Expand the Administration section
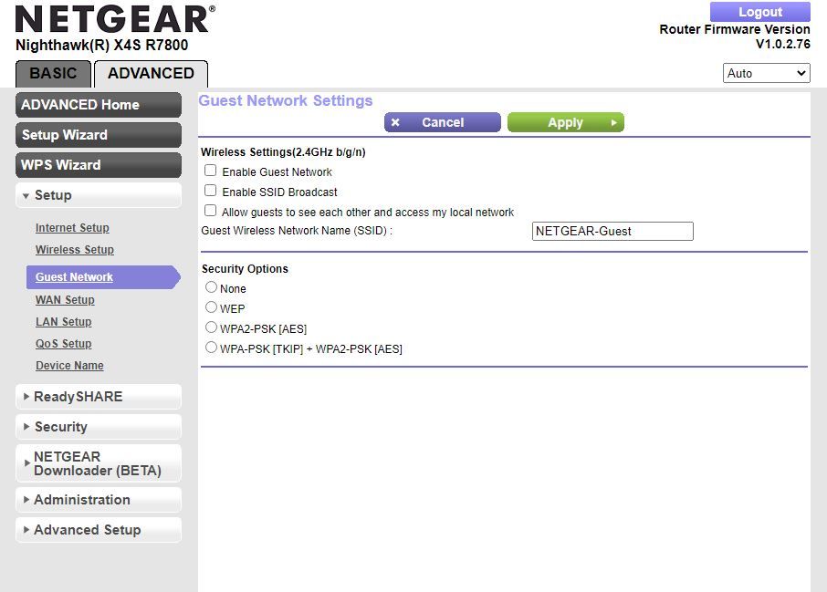This screenshot has width=827, height=592. coord(99,500)
